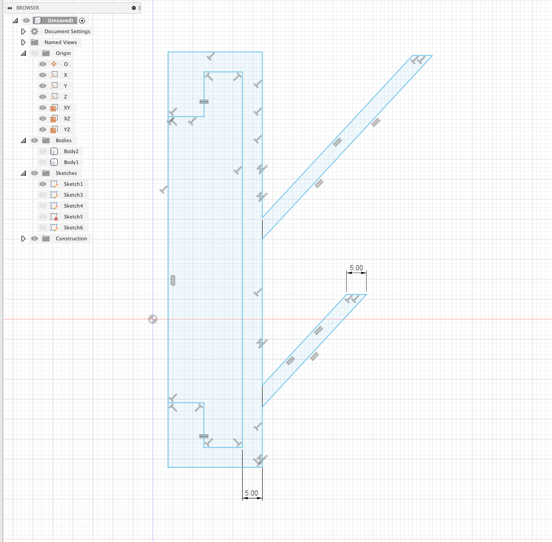
Task: Open the Document Settings gear icon
Action: tap(34, 31)
